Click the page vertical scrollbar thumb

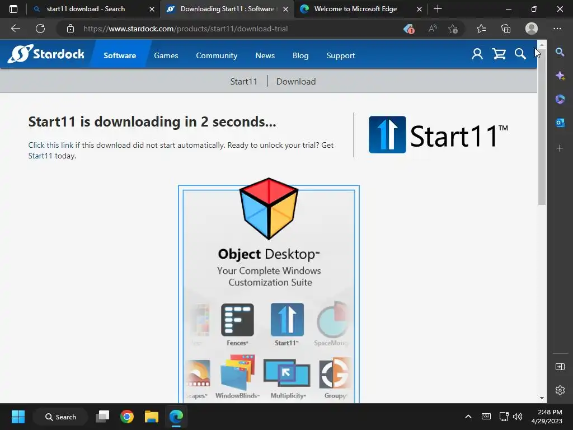(x=542, y=126)
